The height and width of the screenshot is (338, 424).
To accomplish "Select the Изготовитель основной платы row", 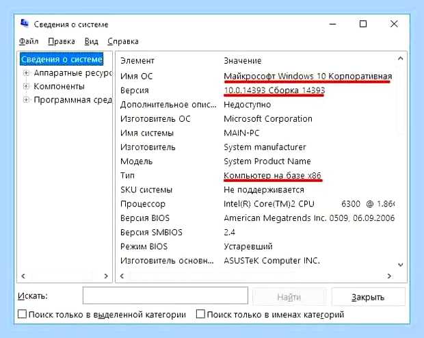I will pyautogui.click(x=257, y=261).
